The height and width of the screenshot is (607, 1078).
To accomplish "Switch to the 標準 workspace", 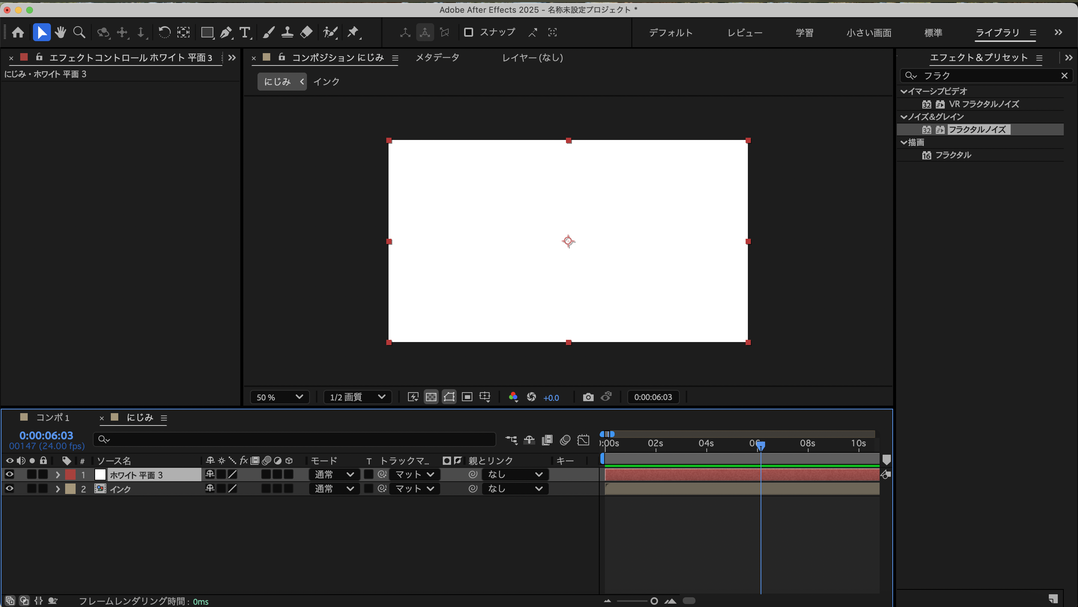I will pyautogui.click(x=933, y=33).
